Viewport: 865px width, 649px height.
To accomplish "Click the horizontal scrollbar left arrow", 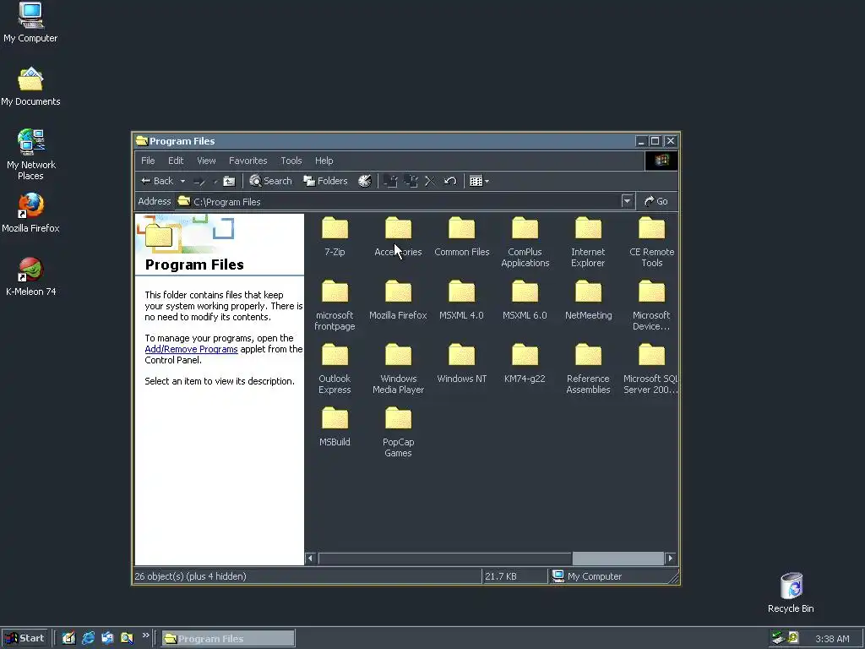I will tap(310, 559).
